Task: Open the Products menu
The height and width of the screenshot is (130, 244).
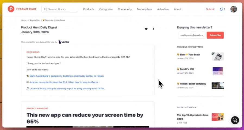Action: 89,9
